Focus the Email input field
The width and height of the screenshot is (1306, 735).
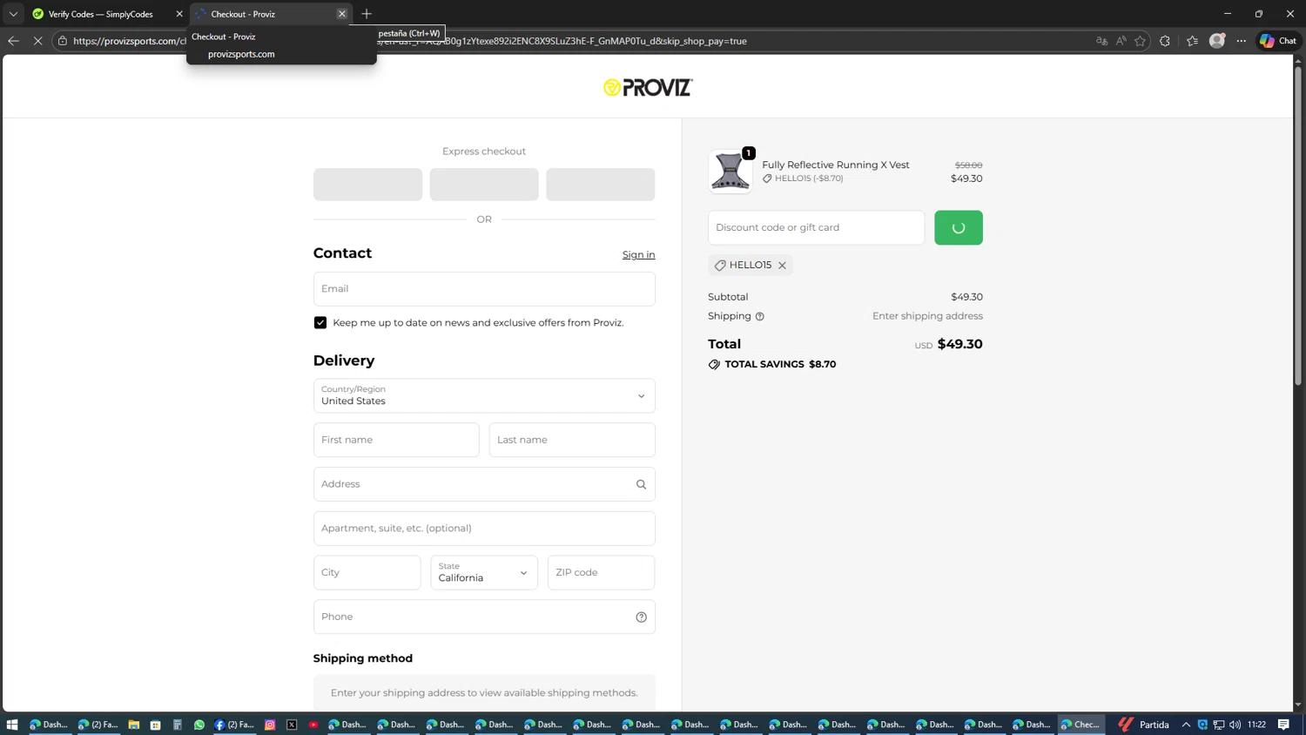coord(484,289)
